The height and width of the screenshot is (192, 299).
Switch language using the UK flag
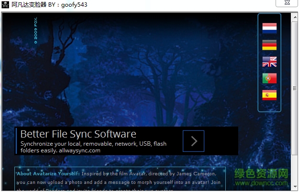click(x=269, y=62)
